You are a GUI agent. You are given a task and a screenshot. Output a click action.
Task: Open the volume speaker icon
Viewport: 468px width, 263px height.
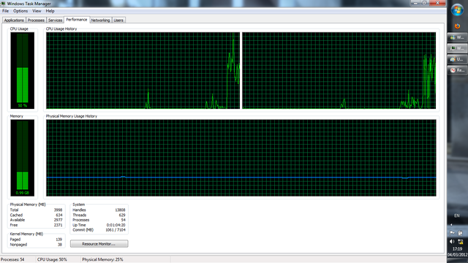click(x=452, y=242)
